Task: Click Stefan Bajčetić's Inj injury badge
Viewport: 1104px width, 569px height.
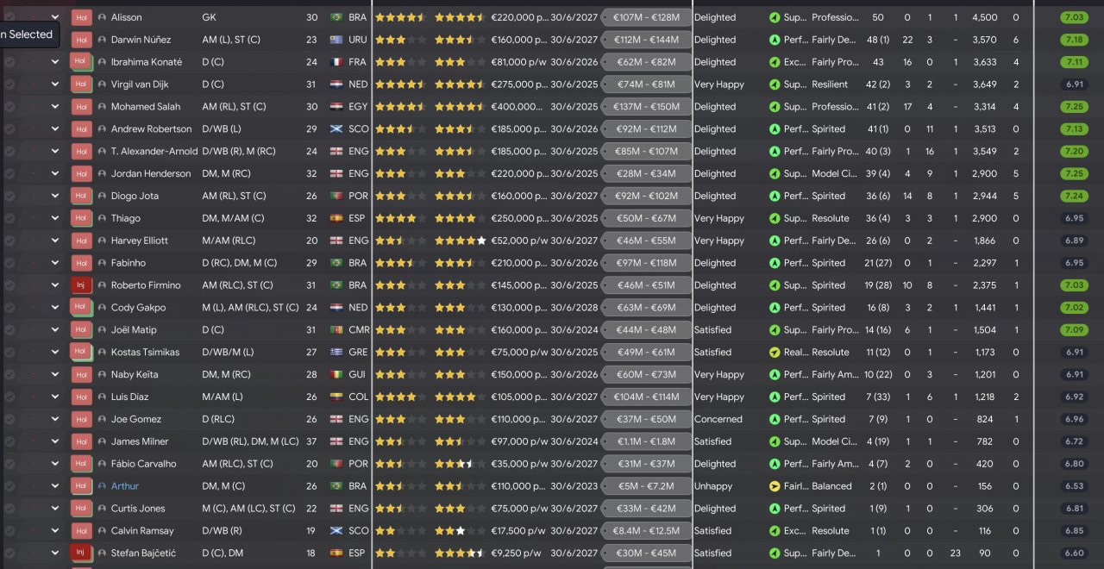Action: point(81,553)
